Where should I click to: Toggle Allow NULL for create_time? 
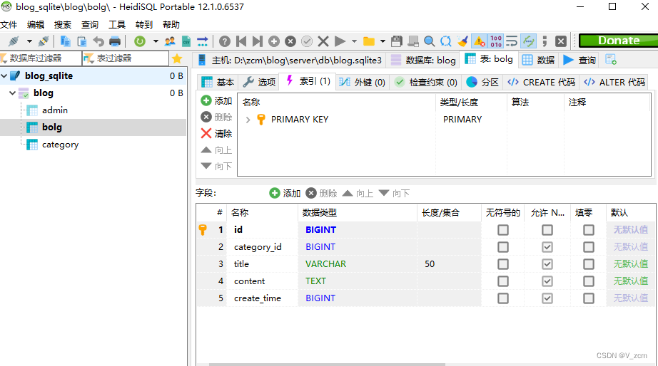coord(547,298)
